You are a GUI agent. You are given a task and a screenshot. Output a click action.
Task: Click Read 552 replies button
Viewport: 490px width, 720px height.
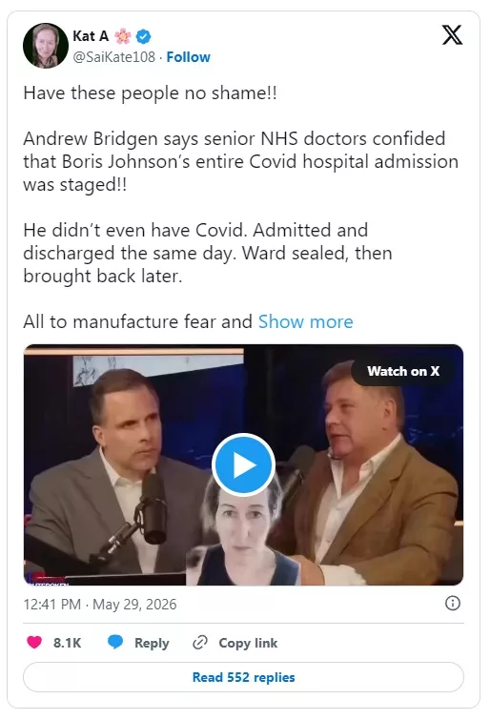[243, 677]
